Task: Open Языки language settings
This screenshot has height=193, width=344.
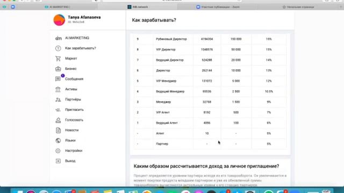Action: point(70,140)
